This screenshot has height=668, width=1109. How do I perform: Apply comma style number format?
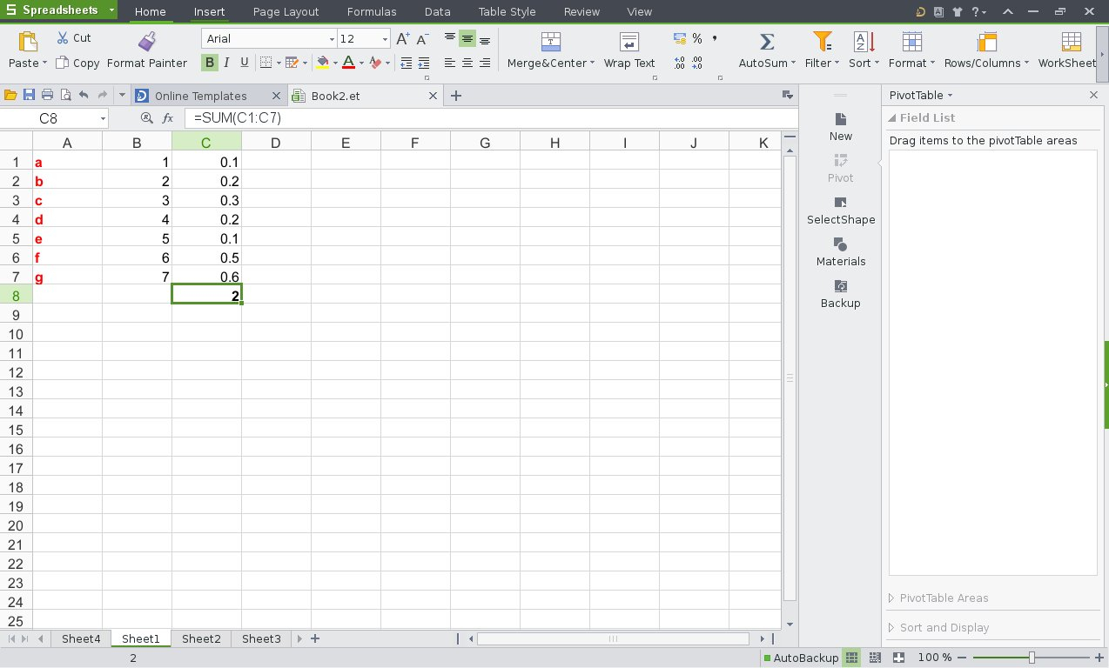click(x=715, y=38)
